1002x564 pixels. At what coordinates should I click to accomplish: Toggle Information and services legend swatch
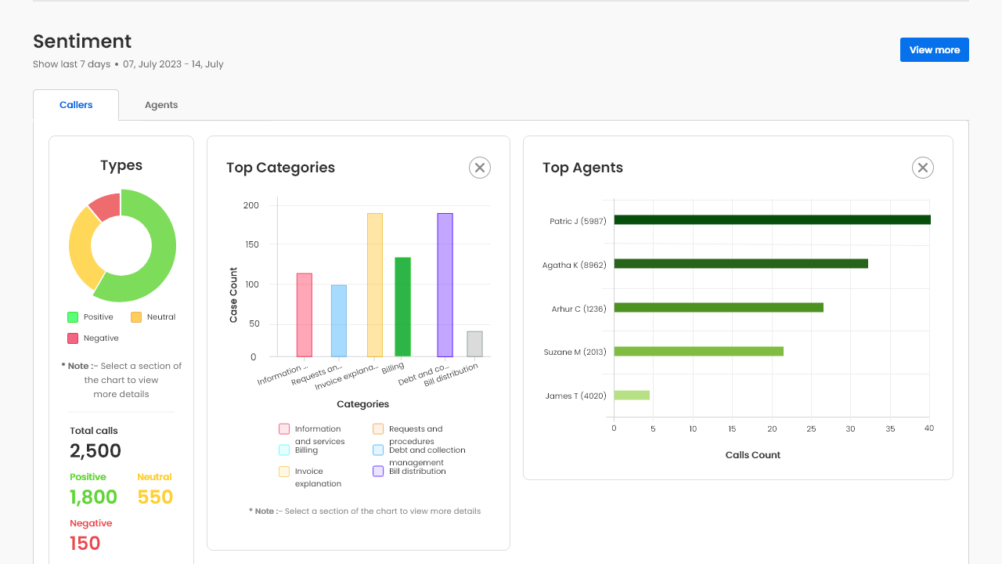[284, 429]
